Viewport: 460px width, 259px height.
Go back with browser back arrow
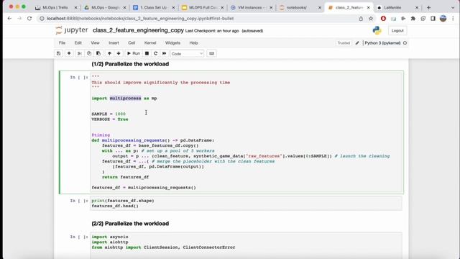9,19
